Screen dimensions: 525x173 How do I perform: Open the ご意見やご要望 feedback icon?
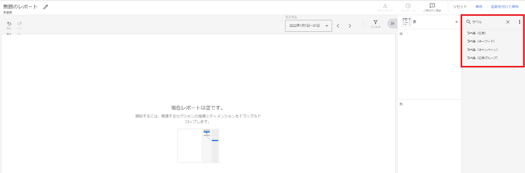click(432, 6)
